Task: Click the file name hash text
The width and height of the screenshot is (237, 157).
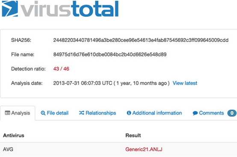Action: [x=110, y=54]
